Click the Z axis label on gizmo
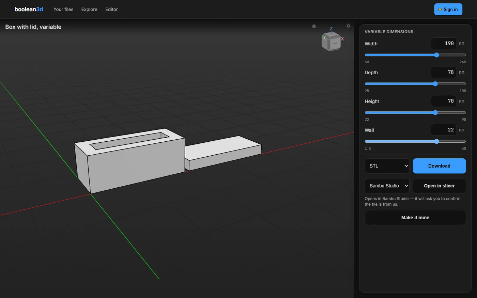The width and height of the screenshot is (477, 298). [x=331, y=29]
